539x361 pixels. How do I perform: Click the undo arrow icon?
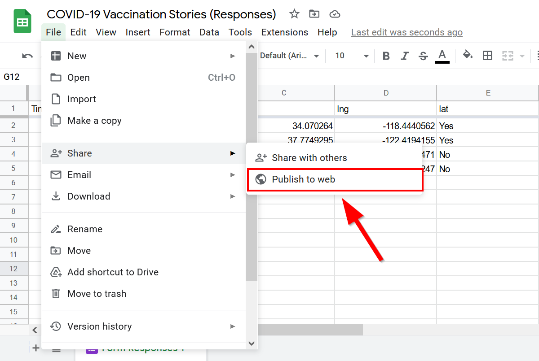27,56
